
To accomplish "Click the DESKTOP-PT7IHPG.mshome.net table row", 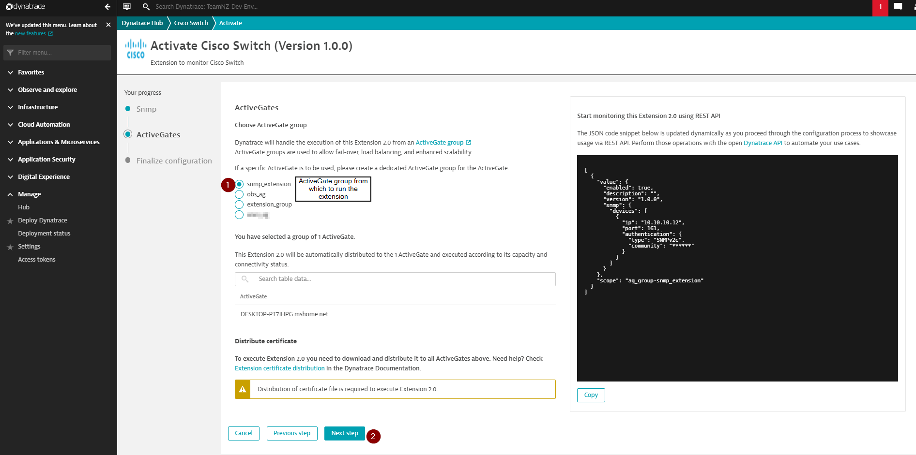I will [395, 314].
